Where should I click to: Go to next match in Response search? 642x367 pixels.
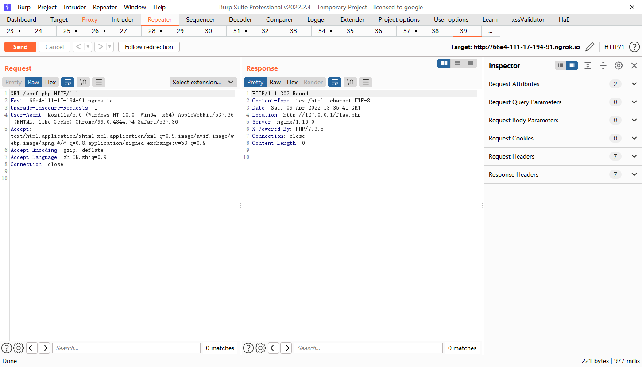(286, 348)
